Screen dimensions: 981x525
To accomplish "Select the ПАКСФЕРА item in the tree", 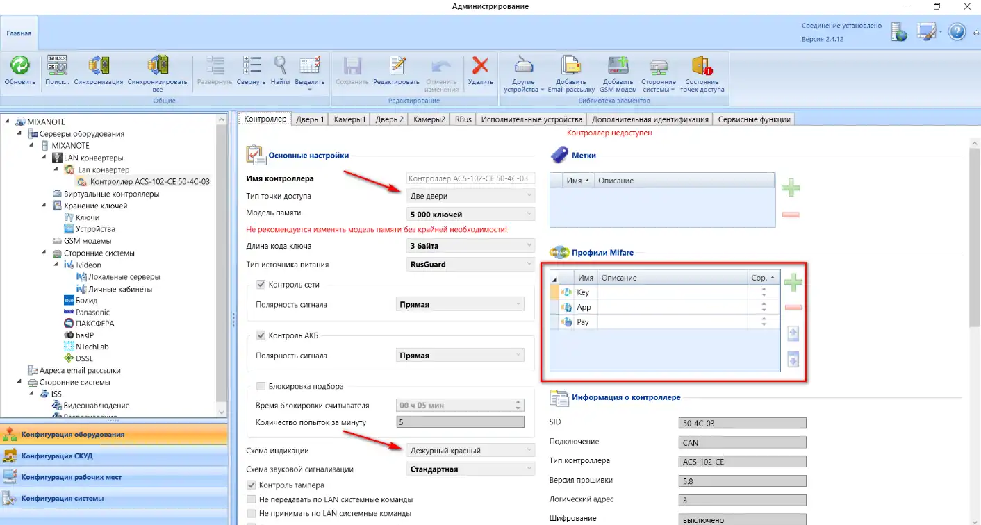I will pyautogui.click(x=94, y=324).
